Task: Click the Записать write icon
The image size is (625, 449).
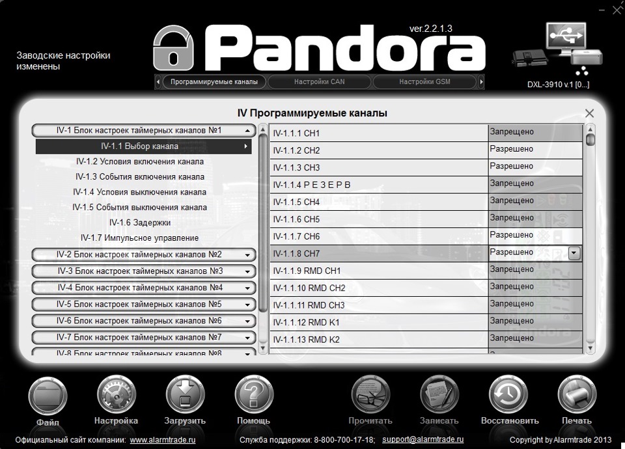Action: pos(439,394)
